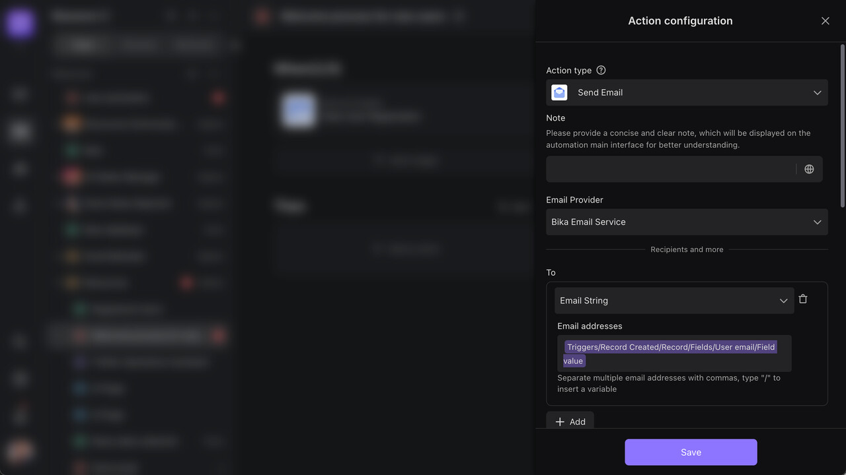Click the panel's vertical scrollbar
This screenshot has width=846, height=475.
pyautogui.click(x=842, y=125)
